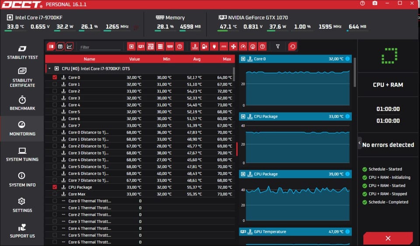
Task: Take a screenshot with the camera icon
Action: (x=375, y=3)
